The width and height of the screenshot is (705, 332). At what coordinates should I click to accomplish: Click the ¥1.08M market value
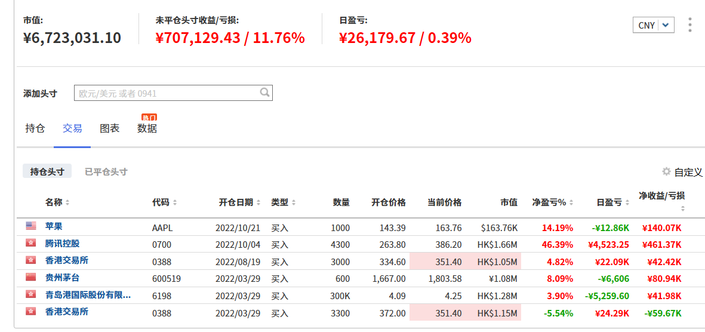(504, 279)
